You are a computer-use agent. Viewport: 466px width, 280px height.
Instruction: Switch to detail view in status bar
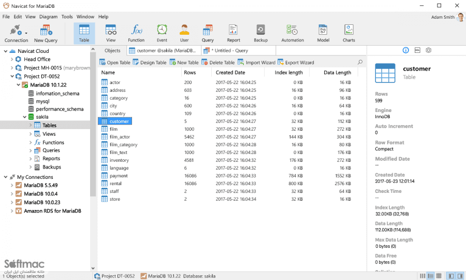439,276
